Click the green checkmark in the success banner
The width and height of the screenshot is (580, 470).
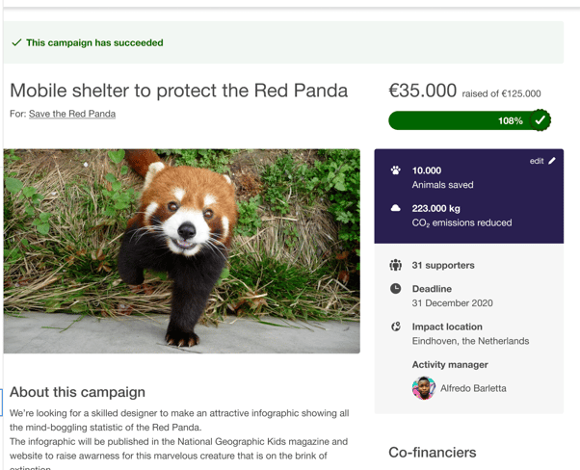pyautogui.click(x=16, y=42)
